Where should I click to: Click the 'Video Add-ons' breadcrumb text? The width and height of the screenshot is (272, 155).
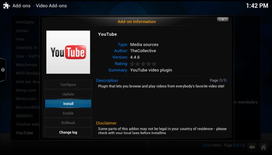[51, 6]
